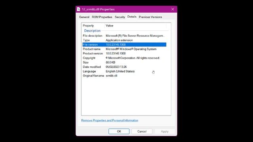This screenshot has height=142, width=253.
Task: Close the 12_srmlib.dll Properties dialog
Action: [x=173, y=9]
